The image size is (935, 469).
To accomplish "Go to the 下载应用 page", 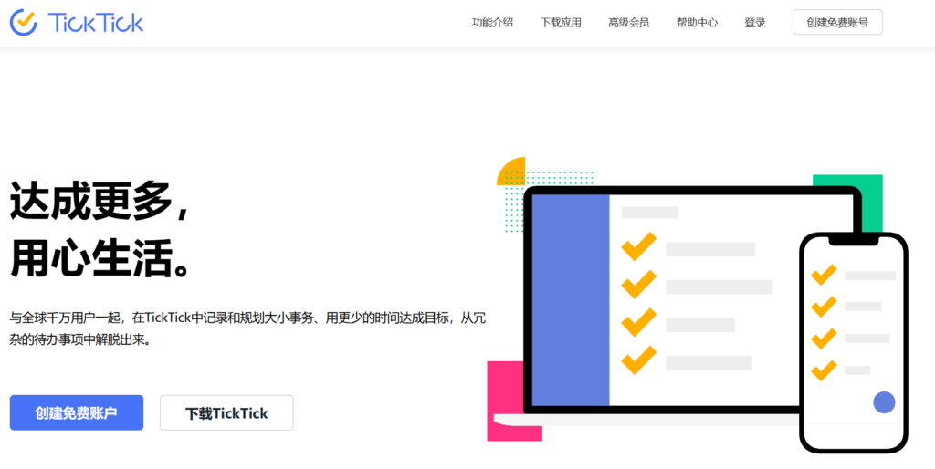I will (561, 23).
